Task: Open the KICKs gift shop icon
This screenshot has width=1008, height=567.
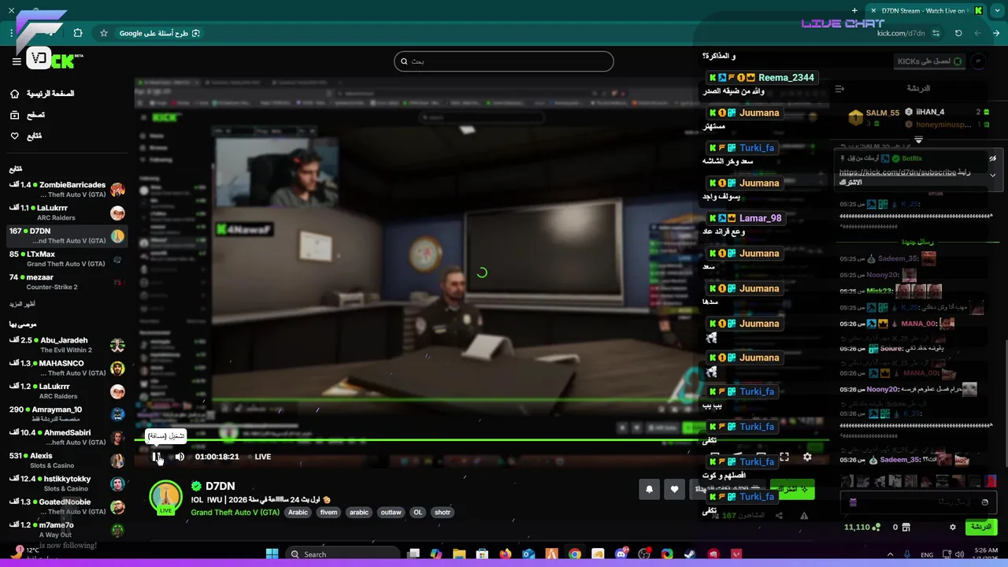Action: [x=906, y=527]
